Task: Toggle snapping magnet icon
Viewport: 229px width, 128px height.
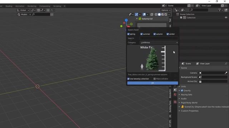Action: click(38, 10)
